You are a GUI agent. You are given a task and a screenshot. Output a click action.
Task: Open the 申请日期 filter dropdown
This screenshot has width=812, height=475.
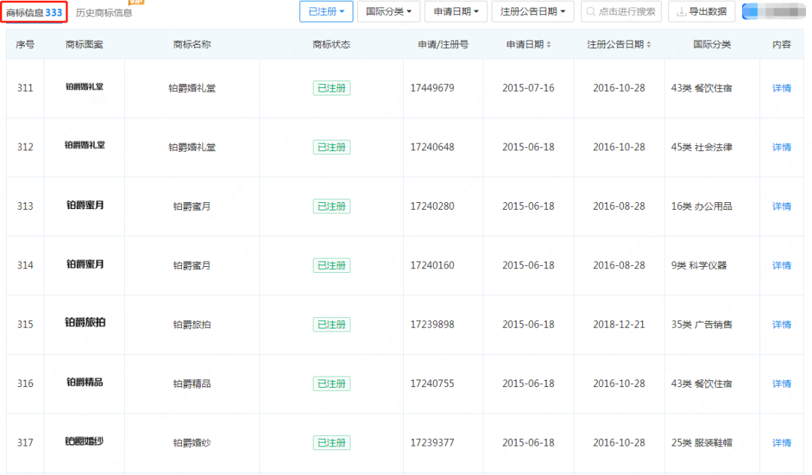tap(456, 11)
